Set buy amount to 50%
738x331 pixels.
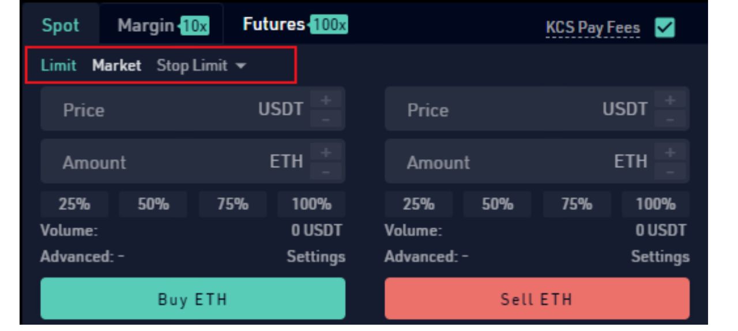coord(153,205)
